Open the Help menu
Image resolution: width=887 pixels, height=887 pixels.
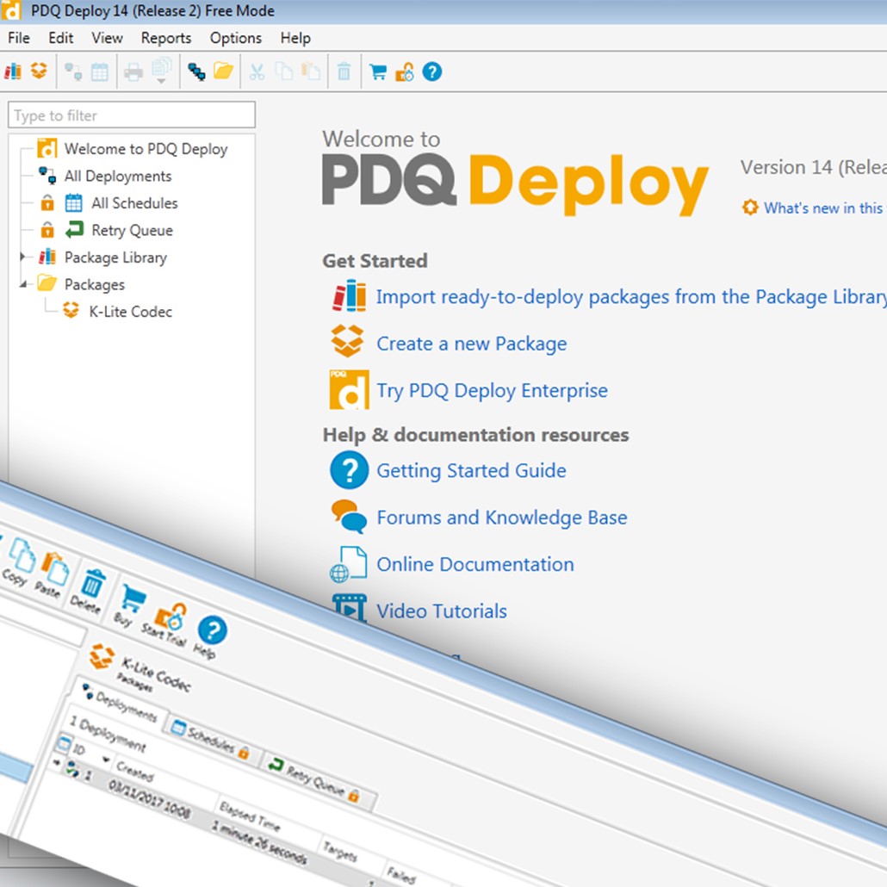(295, 38)
